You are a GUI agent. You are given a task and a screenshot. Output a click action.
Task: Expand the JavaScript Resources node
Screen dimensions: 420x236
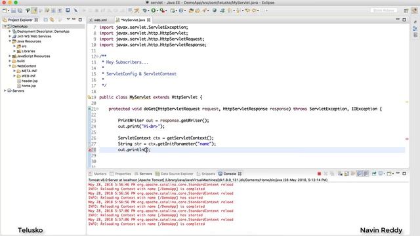tap(10, 56)
